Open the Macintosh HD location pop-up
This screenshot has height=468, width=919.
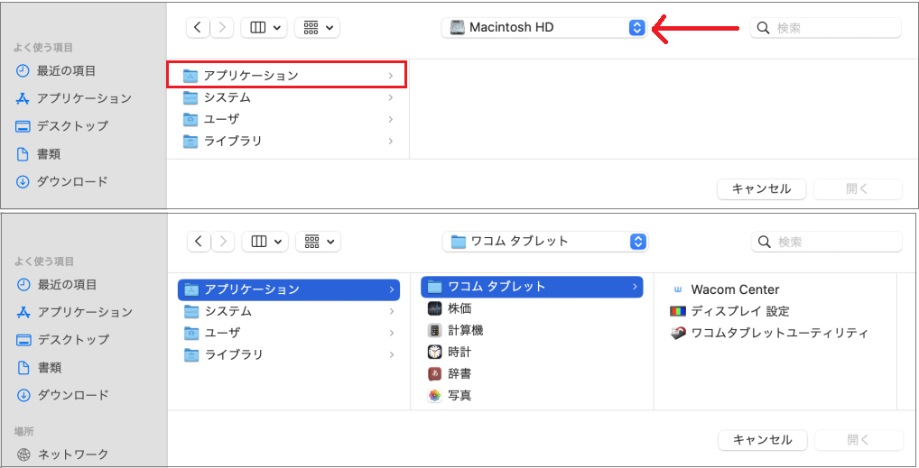[x=543, y=28]
